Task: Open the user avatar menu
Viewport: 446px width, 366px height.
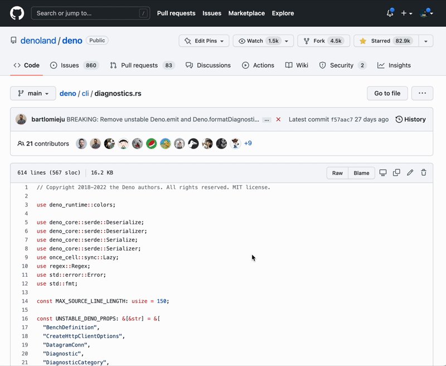Action: click(426, 13)
